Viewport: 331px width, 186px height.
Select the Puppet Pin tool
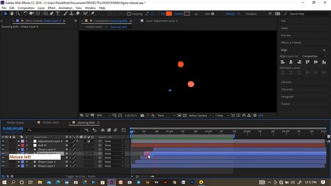pos(93,14)
